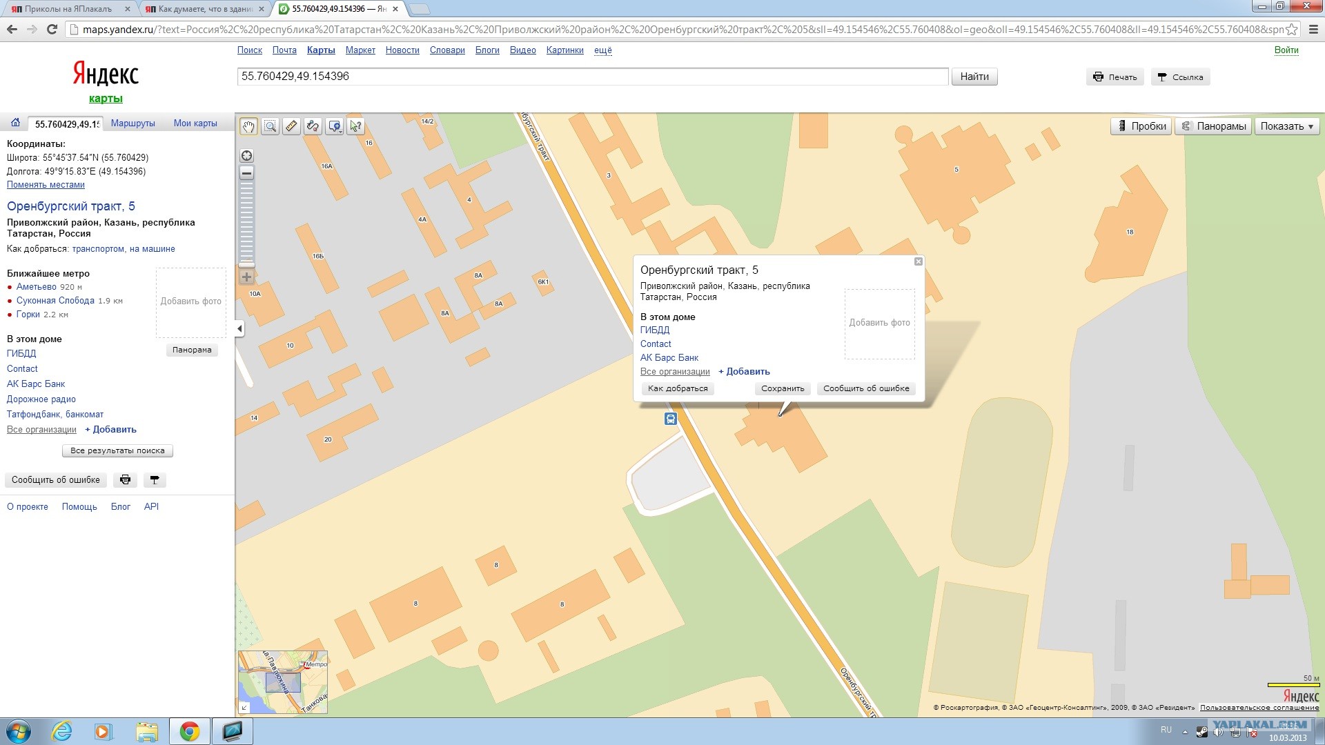Screen dimensions: 1325x745
Task: Toggle the Пробки traffic layer
Action: coord(1141,126)
